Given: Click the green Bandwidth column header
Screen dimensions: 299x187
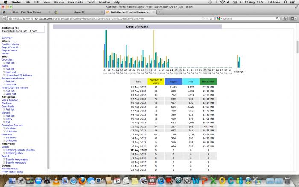Looking at the screenshot, I should point(208,82).
